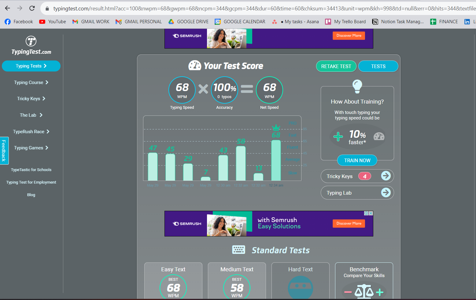The height and width of the screenshot is (300, 476).
Task: Expand the TypeRush Race menu
Action: click(x=31, y=132)
